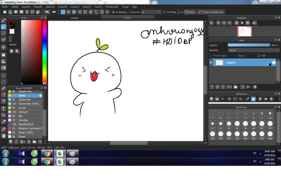Open Sumi brush settings gear
The image size is (281, 181).
pyautogui.click(x=41, y=96)
